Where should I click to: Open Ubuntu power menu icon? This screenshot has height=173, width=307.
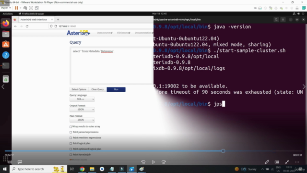[303, 14]
